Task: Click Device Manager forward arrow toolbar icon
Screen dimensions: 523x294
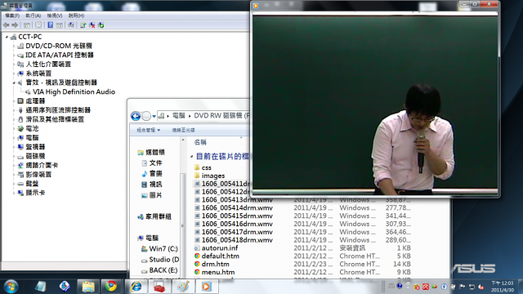Action: pos(15,25)
